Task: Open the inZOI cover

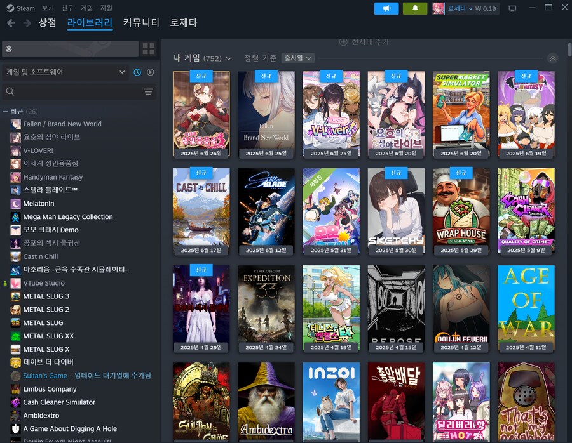Action: [x=331, y=402]
